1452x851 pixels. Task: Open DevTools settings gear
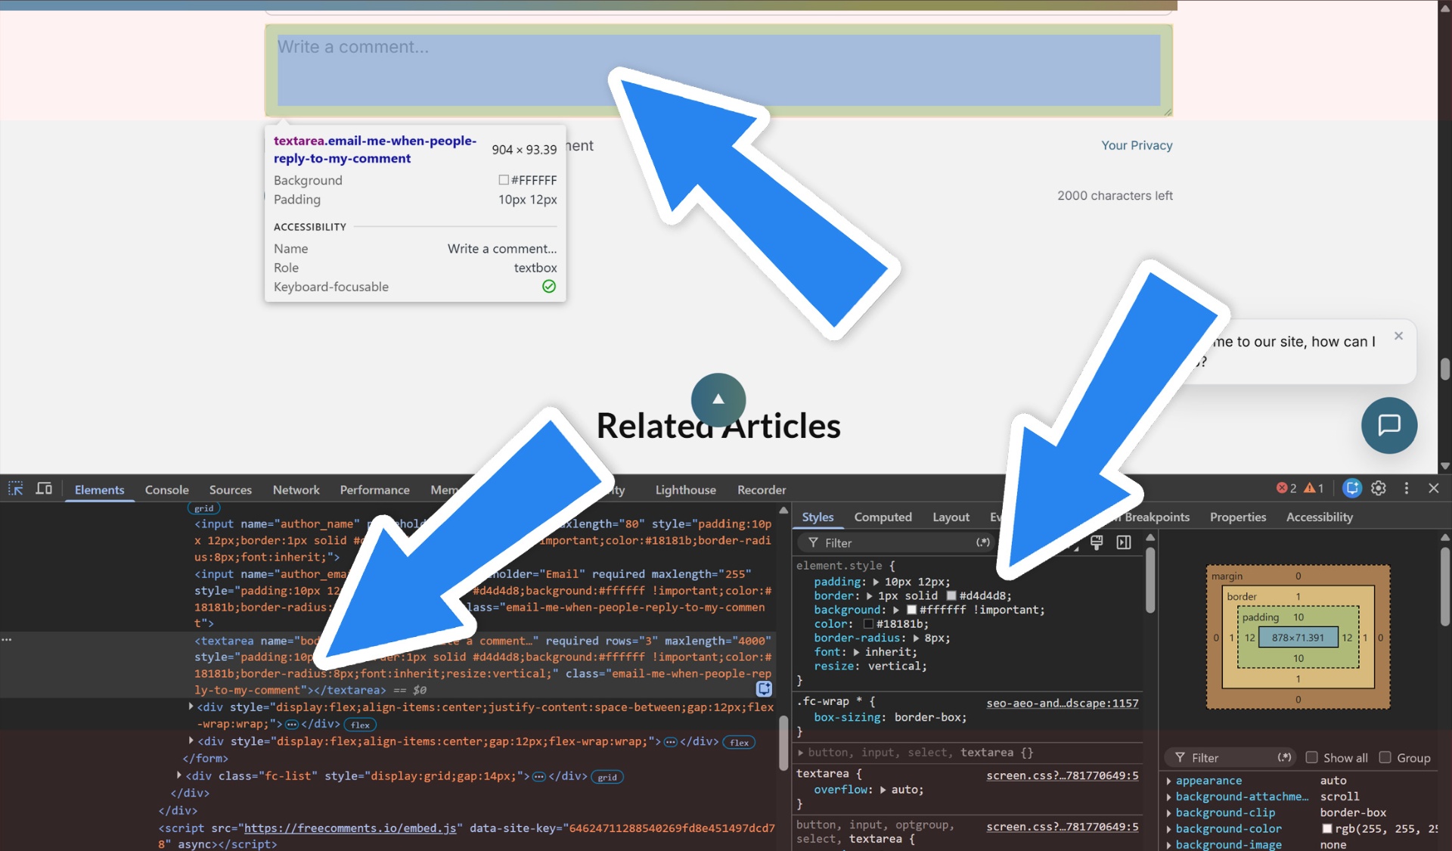1379,489
